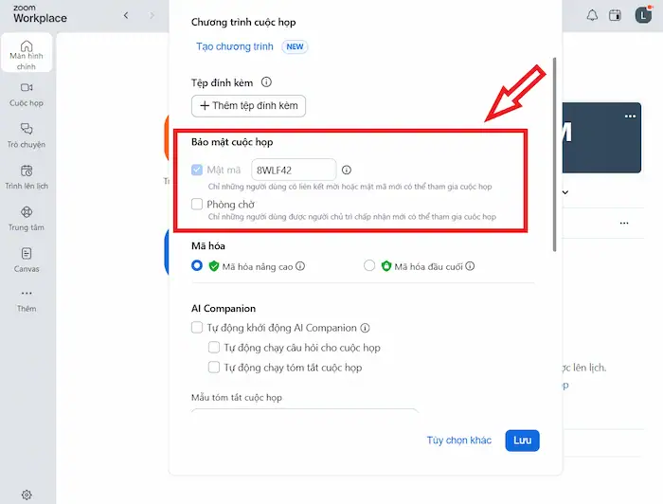Toggle the Mật mã checkbox
The width and height of the screenshot is (663, 504).
click(x=197, y=170)
